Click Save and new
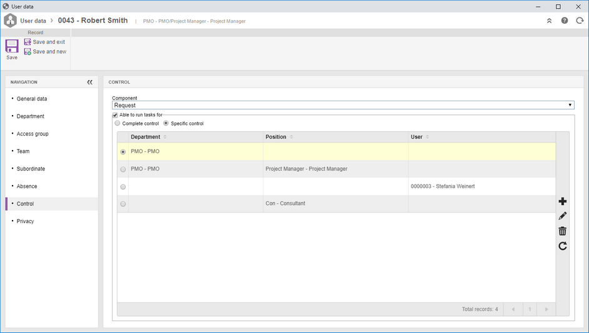 point(45,51)
